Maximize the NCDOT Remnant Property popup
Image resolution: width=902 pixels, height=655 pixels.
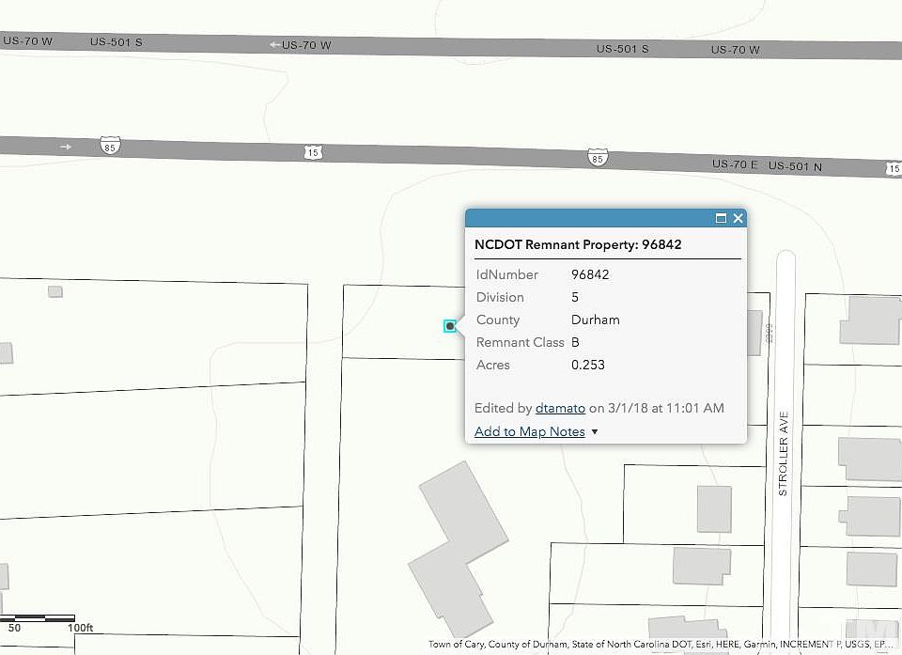pyautogui.click(x=722, y=218)
